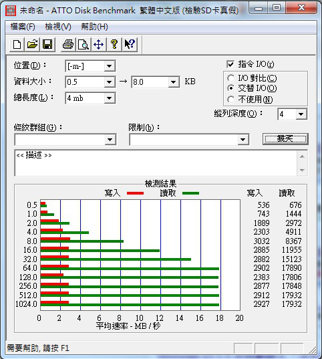Viewport: 322px width, 359px height.
Task: Open a file with the folder icon
Action: point(32,44)
